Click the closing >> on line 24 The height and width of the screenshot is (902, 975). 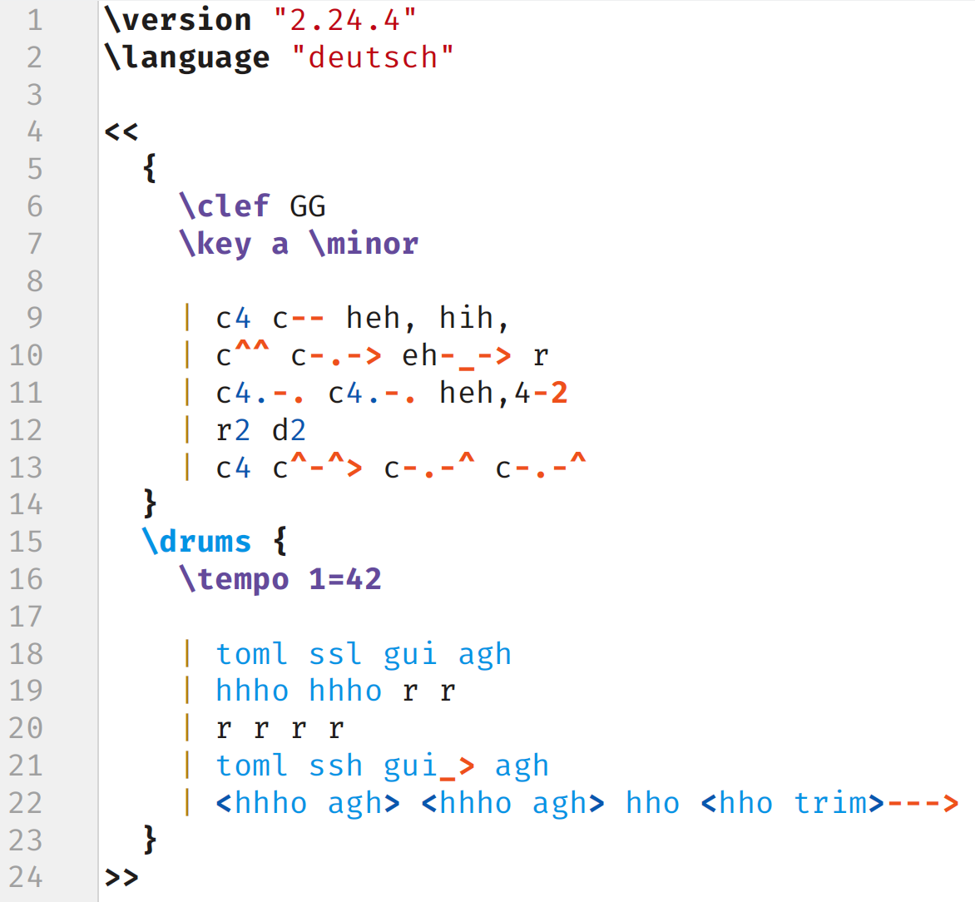(121, 877)
